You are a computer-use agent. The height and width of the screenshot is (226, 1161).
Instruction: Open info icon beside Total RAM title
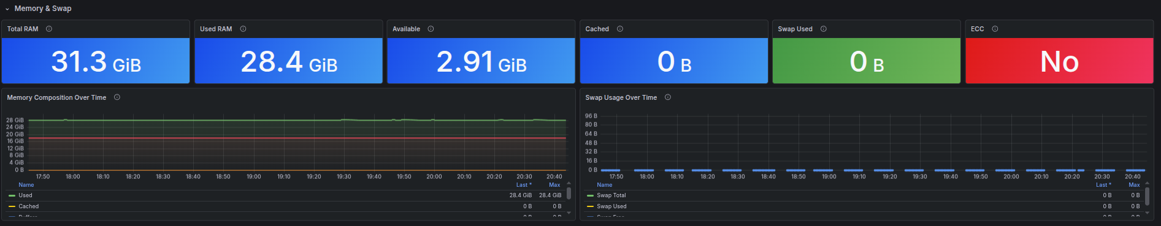coord(49,29)
